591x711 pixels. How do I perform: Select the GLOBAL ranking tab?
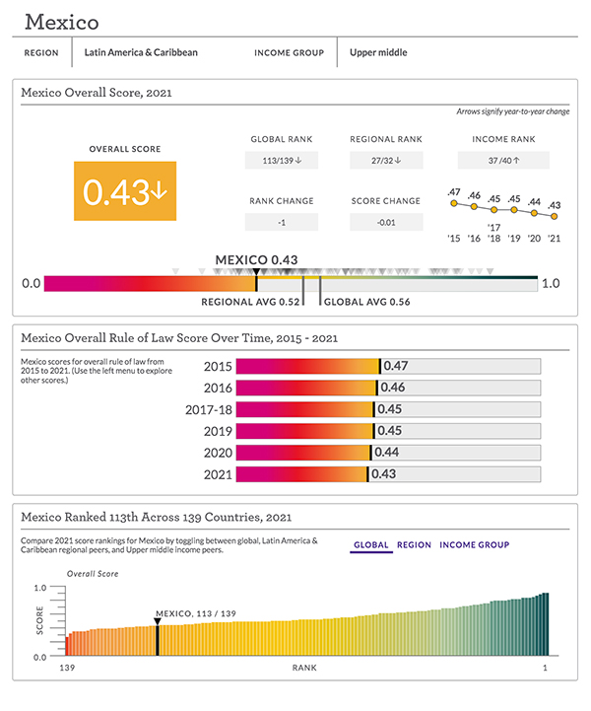tap(371, 544)
